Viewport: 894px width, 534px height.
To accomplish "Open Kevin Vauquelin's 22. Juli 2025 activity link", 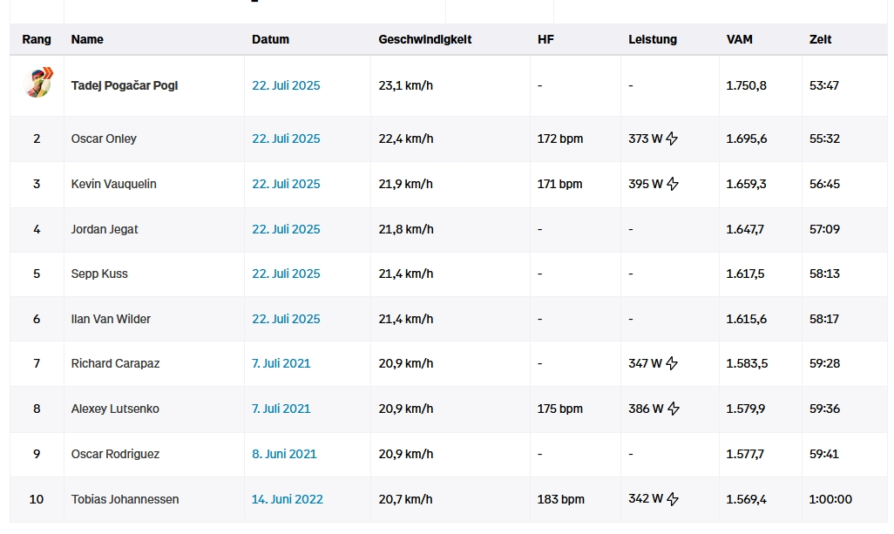I will pos(286,184).
